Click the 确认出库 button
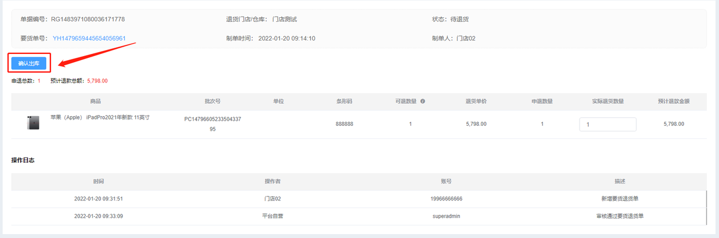 [x=29, y=63]
